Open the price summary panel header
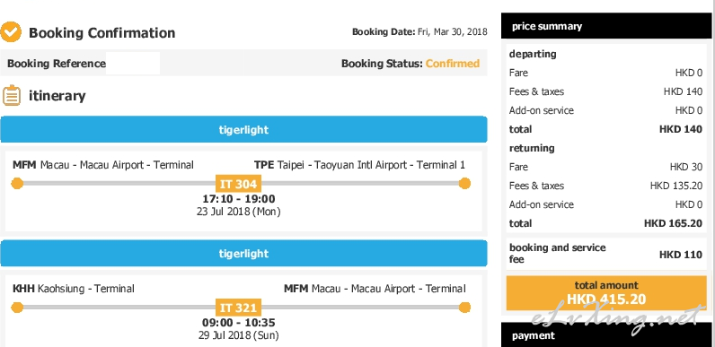Screen dimensions: 715x347 tap(606, 26)
